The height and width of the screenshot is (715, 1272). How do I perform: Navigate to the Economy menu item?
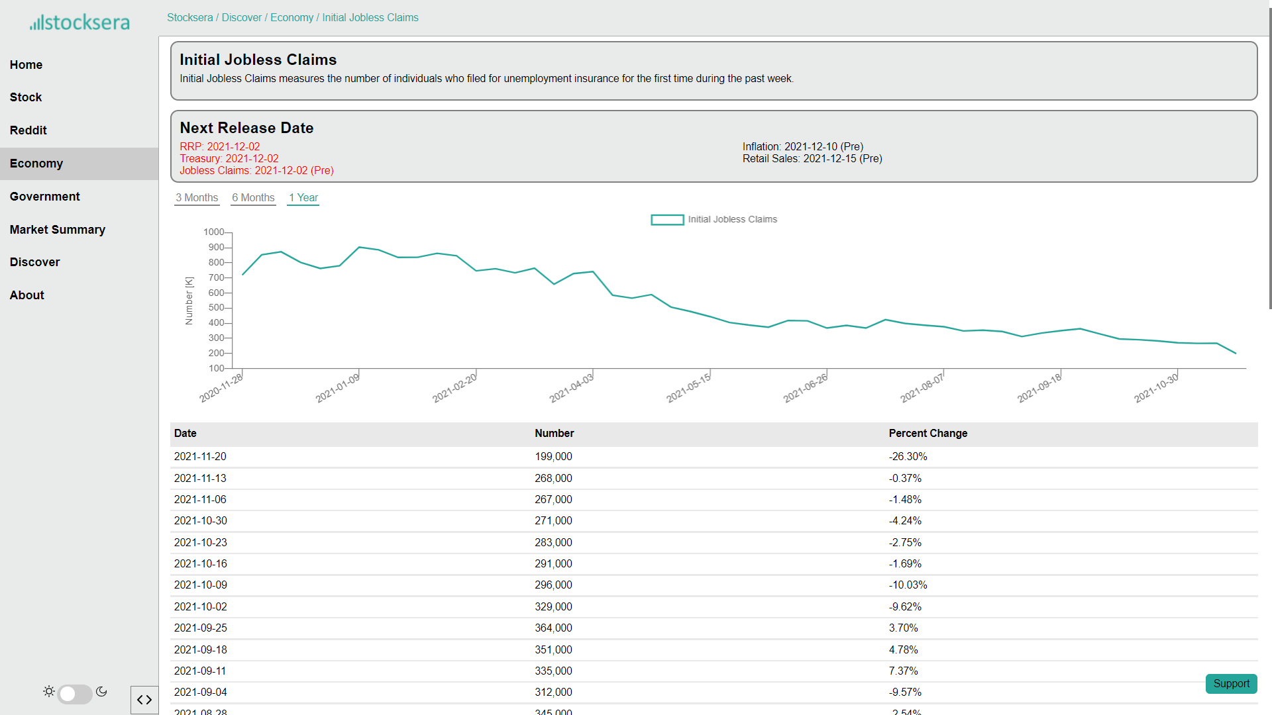(x=36, y=164)
